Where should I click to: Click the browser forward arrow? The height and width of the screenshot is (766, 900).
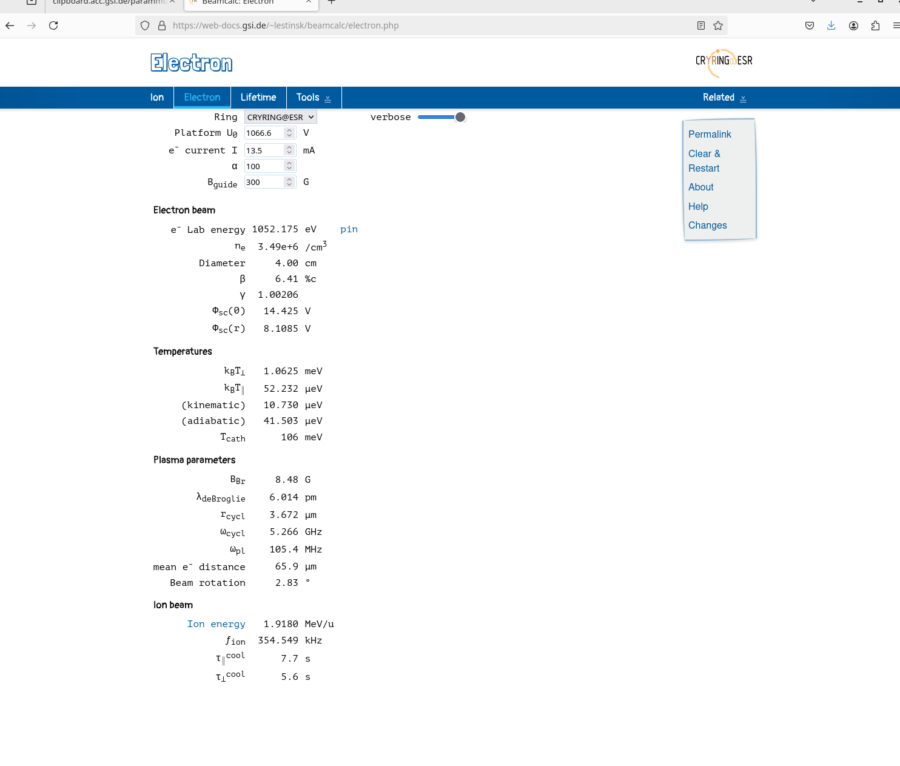[32, 25]
